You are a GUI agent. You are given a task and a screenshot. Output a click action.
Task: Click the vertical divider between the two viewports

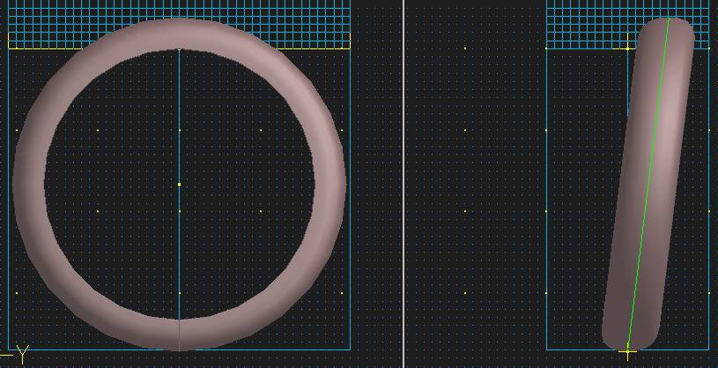pos(403,184)
